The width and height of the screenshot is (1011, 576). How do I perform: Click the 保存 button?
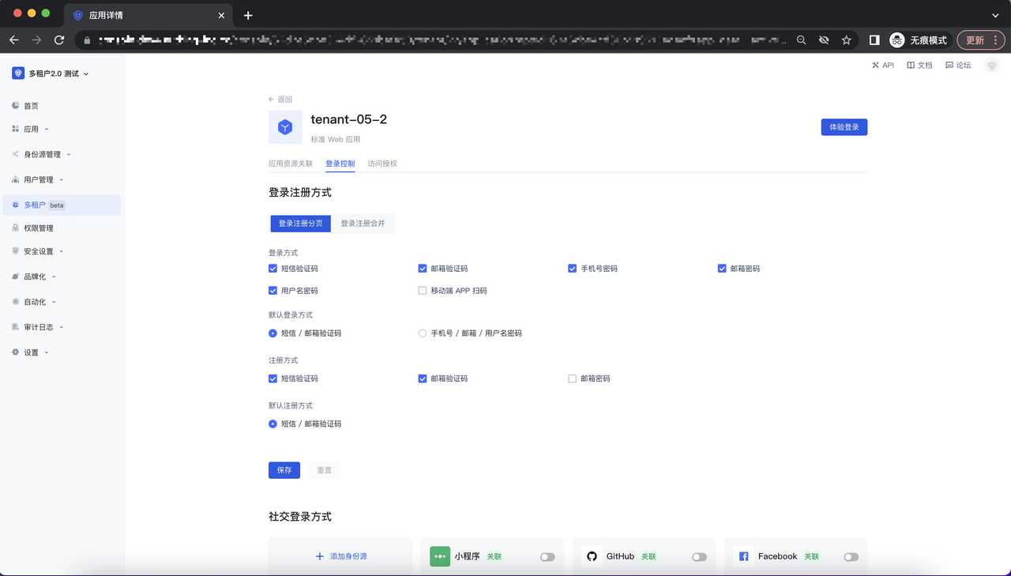pyautogui.click(x=284, y=470)
